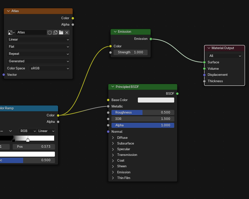Click the new image duplicate icon
Image resolution: width=249 pixels, height=199 pixels.
(x=55, y=32)
